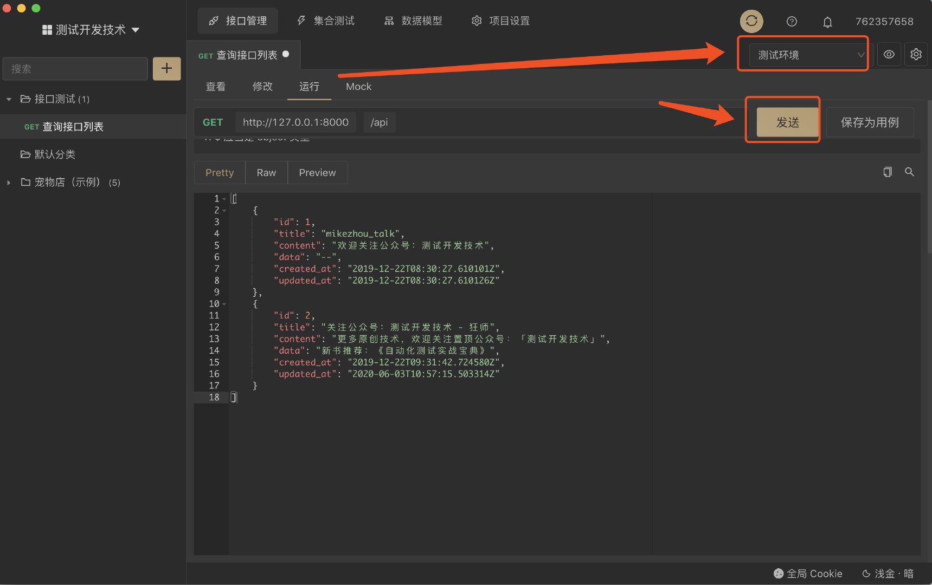Viewport: 932px width, 585px height.
Task: Click the 浅金 · 暗 theme label
Action: tap(894, 573)
